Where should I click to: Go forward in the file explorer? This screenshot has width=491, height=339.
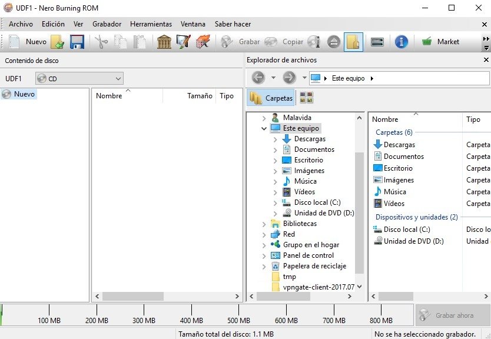tap(289, 78)
